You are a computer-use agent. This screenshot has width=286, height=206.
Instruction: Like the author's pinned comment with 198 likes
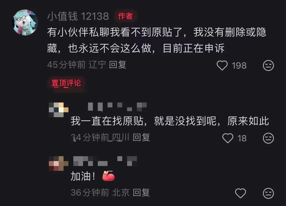(222, 65)
